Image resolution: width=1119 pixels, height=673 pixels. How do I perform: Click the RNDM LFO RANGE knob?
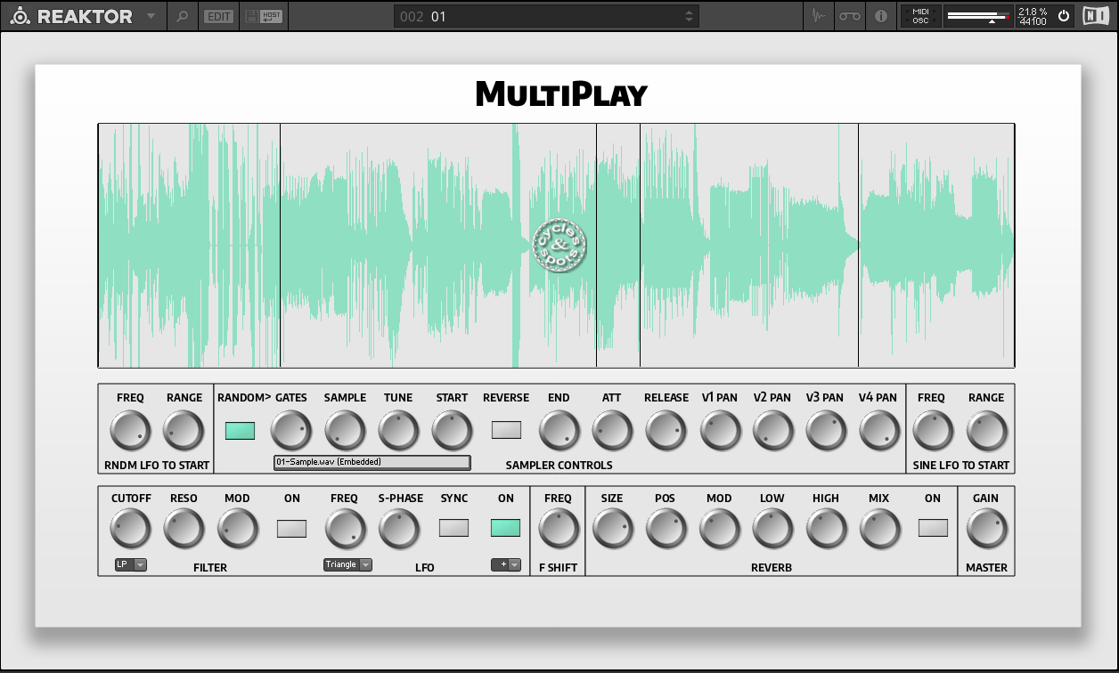click(184, 431)
